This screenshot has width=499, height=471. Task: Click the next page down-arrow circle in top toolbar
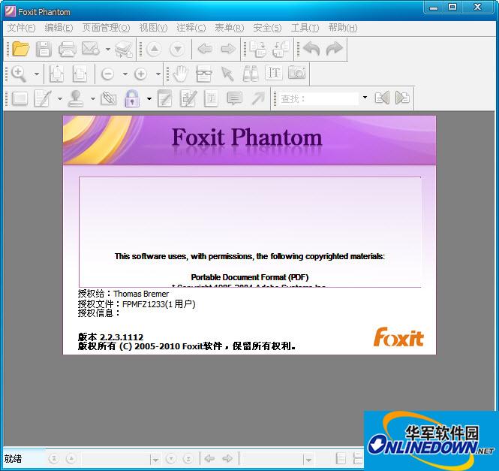coord(177,49)
